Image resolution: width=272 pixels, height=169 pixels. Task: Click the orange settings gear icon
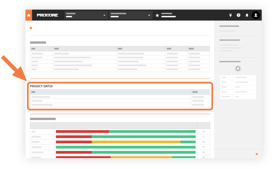click(31, 28)
